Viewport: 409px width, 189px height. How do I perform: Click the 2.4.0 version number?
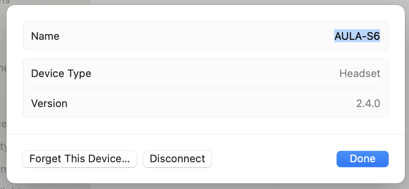click(368, 103)
